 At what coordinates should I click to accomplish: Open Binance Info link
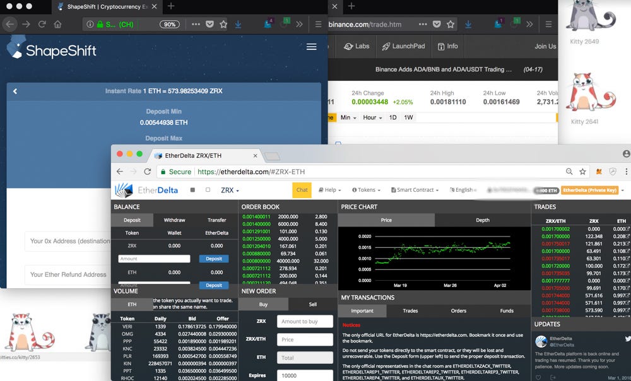point(447,46)
